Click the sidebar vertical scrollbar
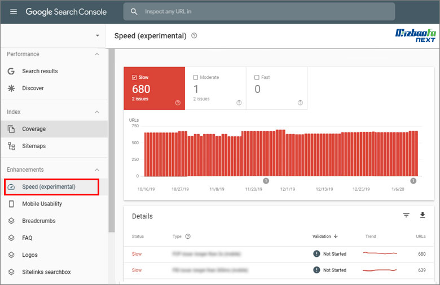This screenshot has height=285, width=440. [x=111, y=140]
